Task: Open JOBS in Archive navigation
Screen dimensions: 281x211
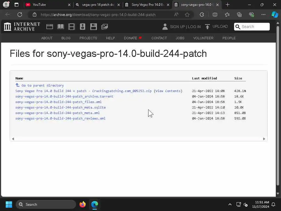Action: click(x=180, y=38)
